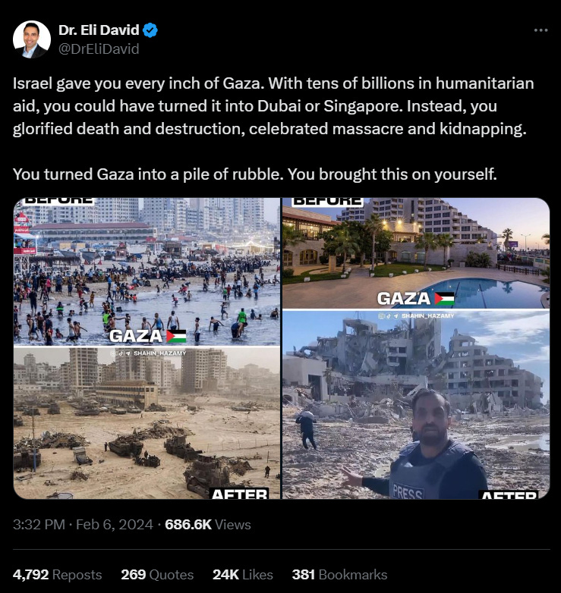Open the three-dot more options menu
The width and height of the screenshot is (561, 593).
click(541, 30)
